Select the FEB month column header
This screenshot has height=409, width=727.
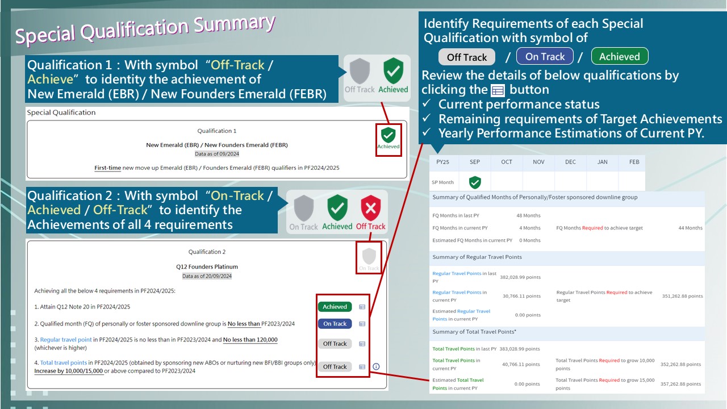(x=634, y=162)
